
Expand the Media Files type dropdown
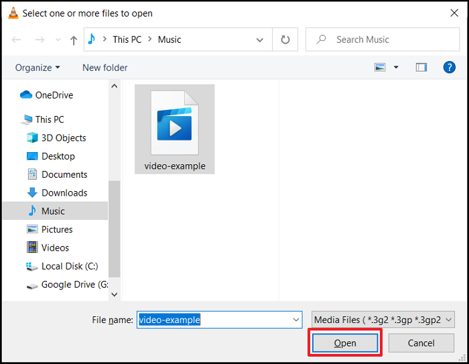[x=383, y=320]
